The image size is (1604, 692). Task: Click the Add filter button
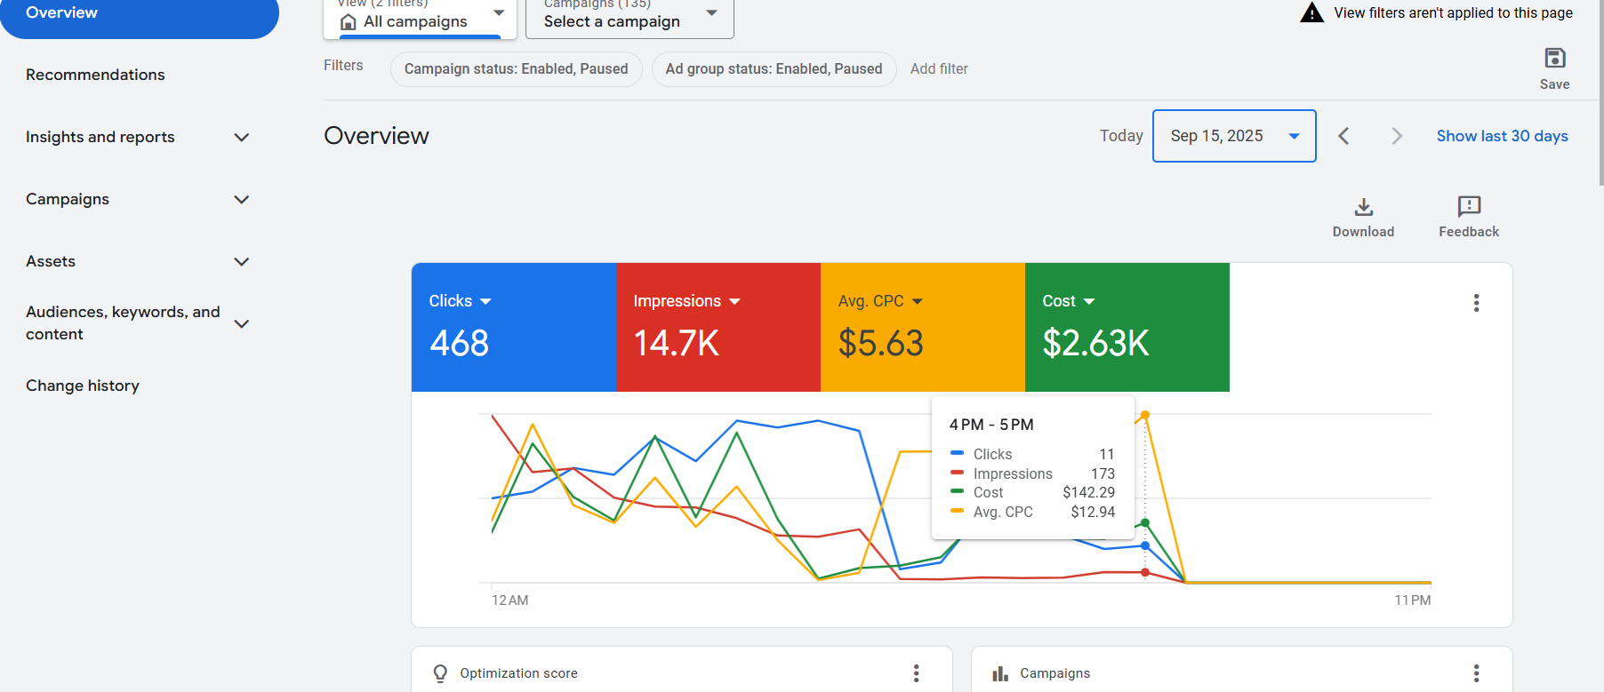click(939, 68)
